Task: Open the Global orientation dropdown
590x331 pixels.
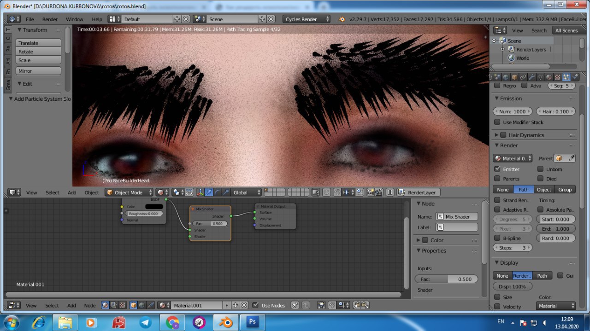Action: tap(246, 192)
